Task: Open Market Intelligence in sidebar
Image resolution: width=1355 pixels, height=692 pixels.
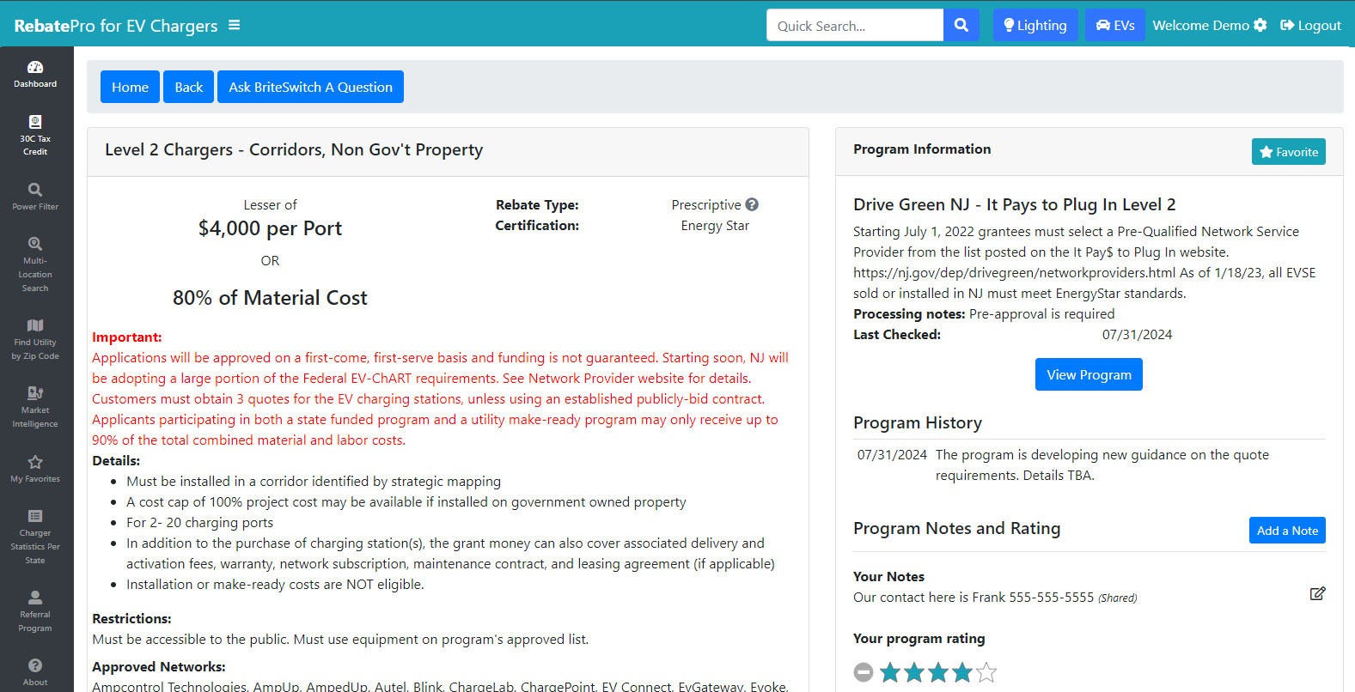Action: pos(35,407)
